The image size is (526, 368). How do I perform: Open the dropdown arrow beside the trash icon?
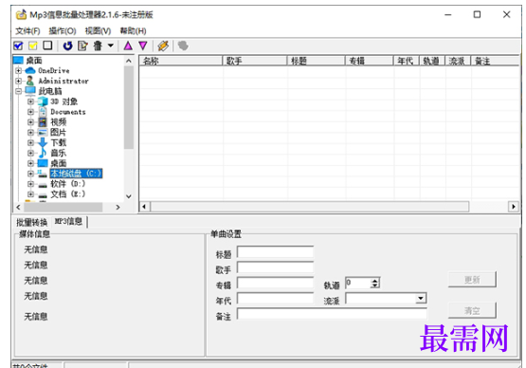coord(110,46)
